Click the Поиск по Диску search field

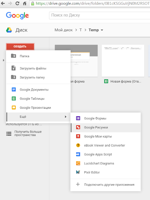pos(100,15)
